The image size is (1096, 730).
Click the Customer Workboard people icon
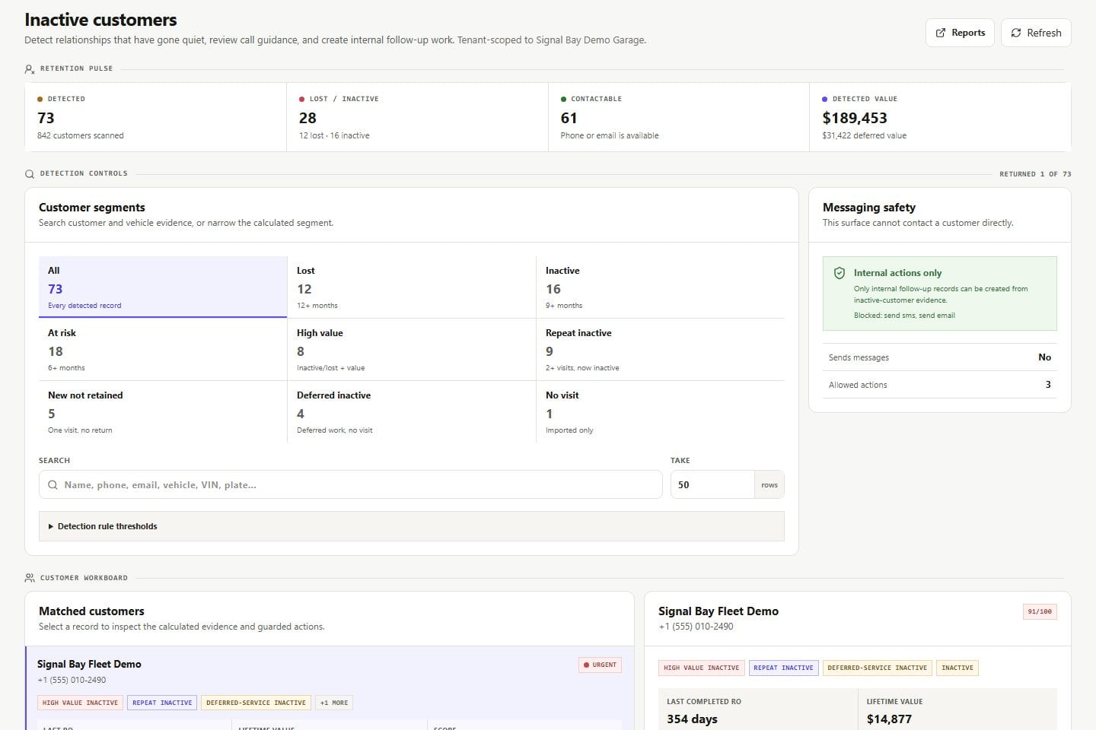point(30,578)
